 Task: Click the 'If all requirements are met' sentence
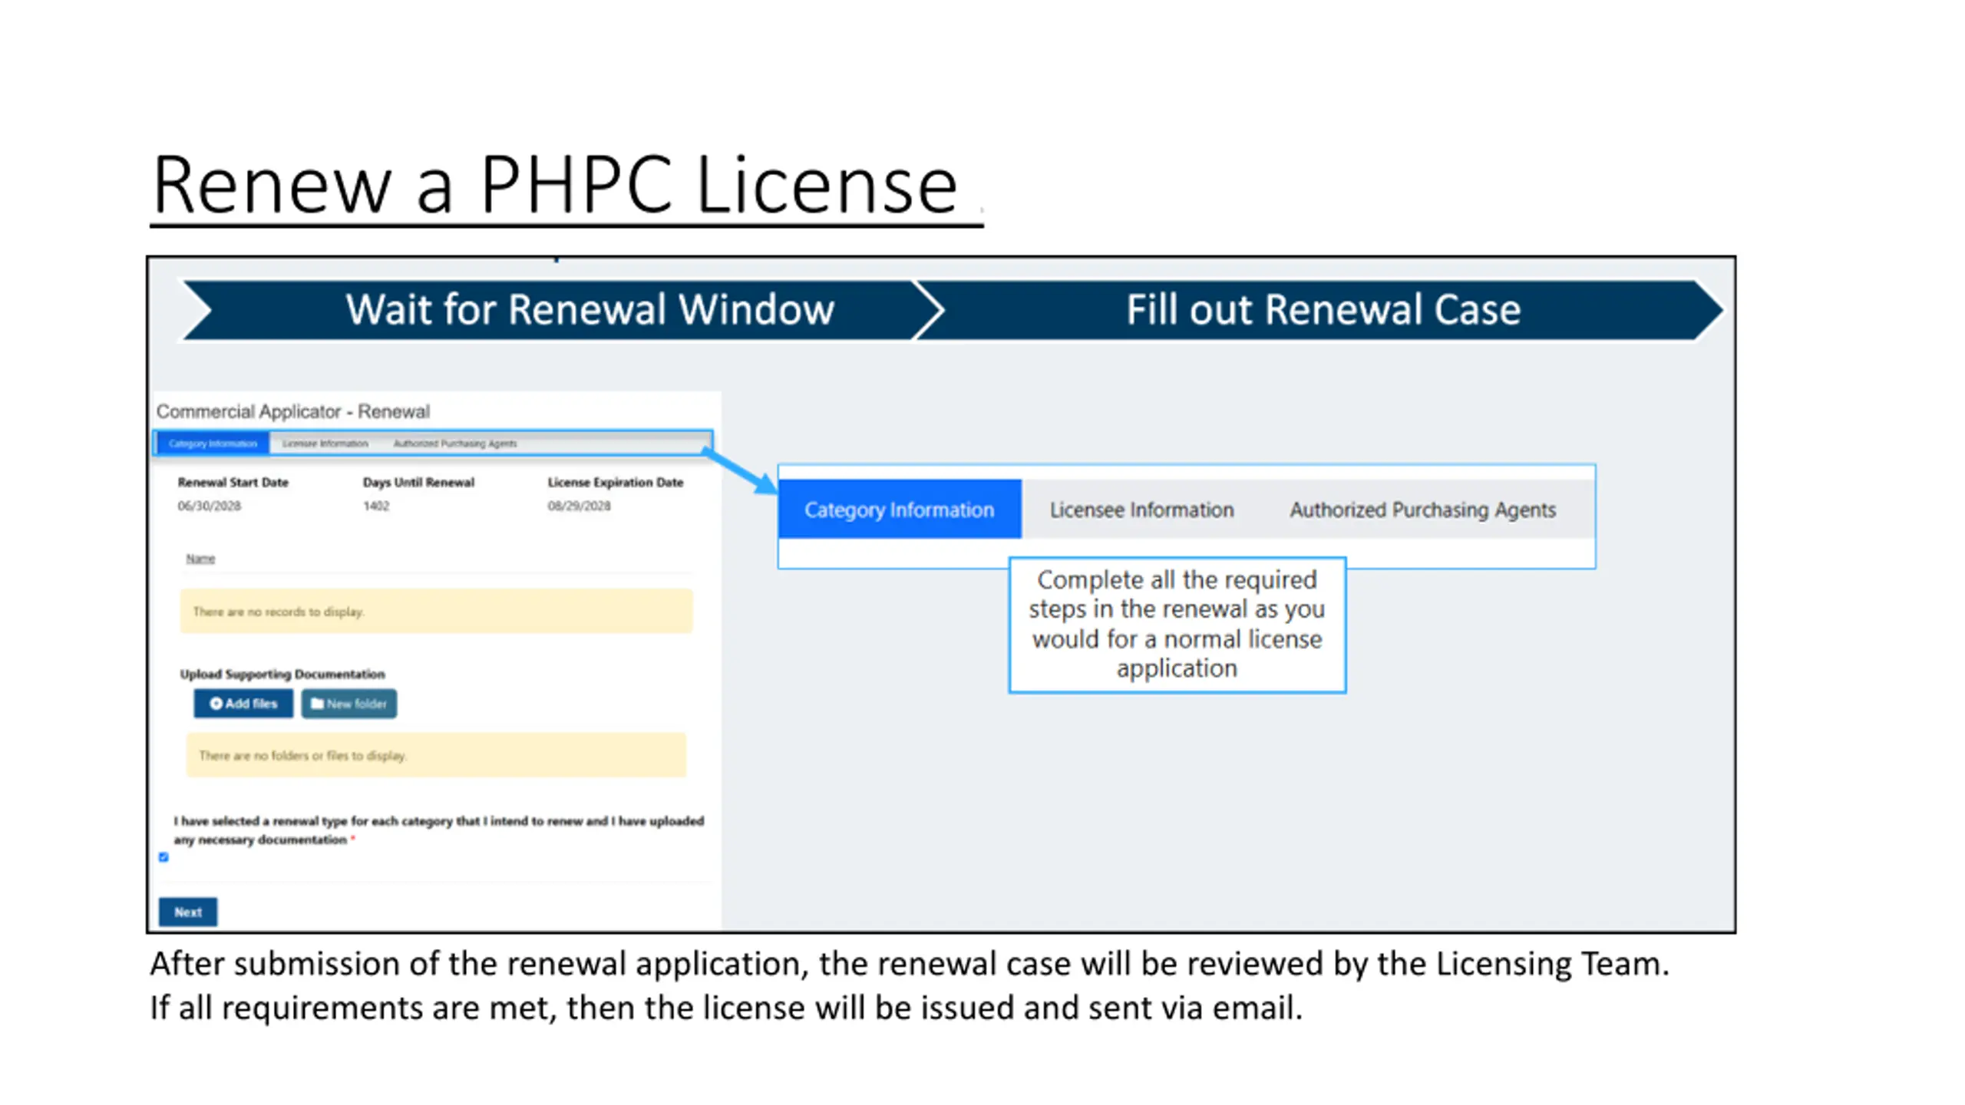tap(726, 1007)
